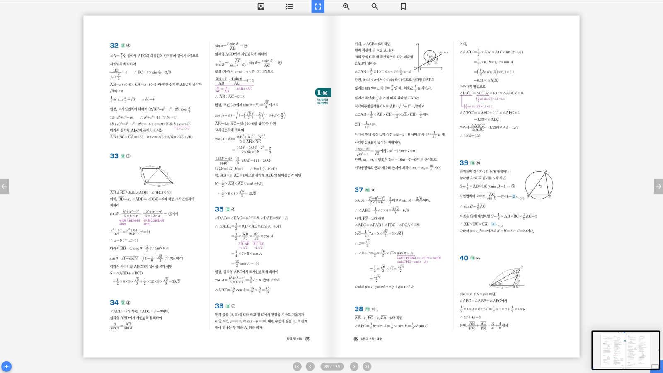Click the problem 40 triangle diagram
663x373 pixels.
pos(506,278)
